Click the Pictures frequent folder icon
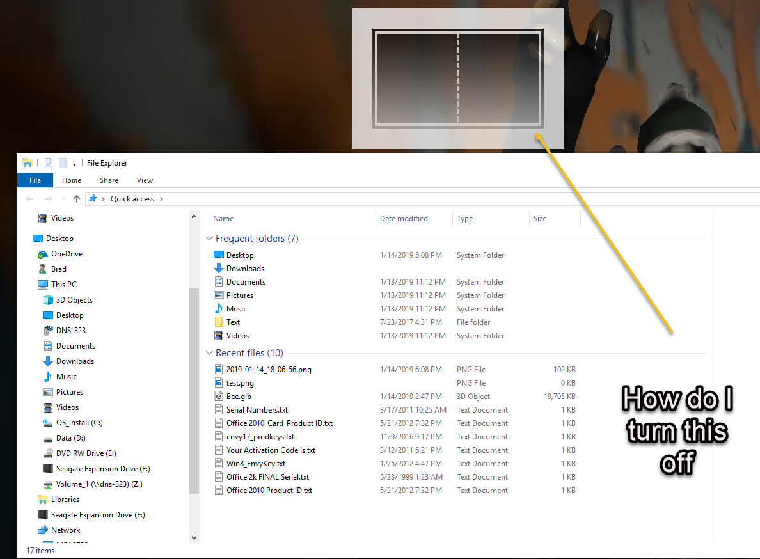Viewport: 760px width, 559px height. [219, 295]
